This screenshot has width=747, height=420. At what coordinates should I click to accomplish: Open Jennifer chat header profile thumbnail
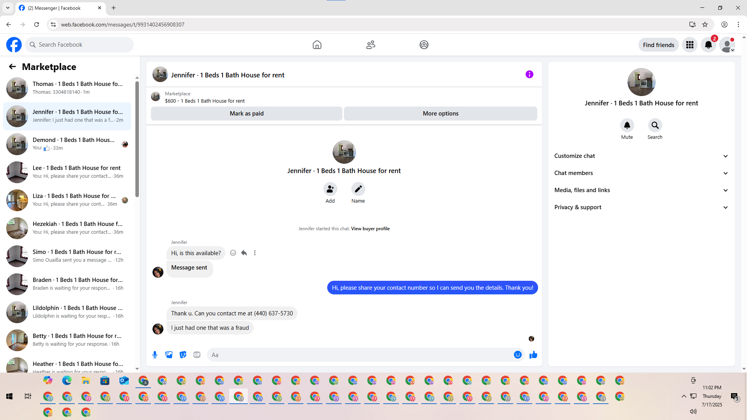(x=160, y=74)
